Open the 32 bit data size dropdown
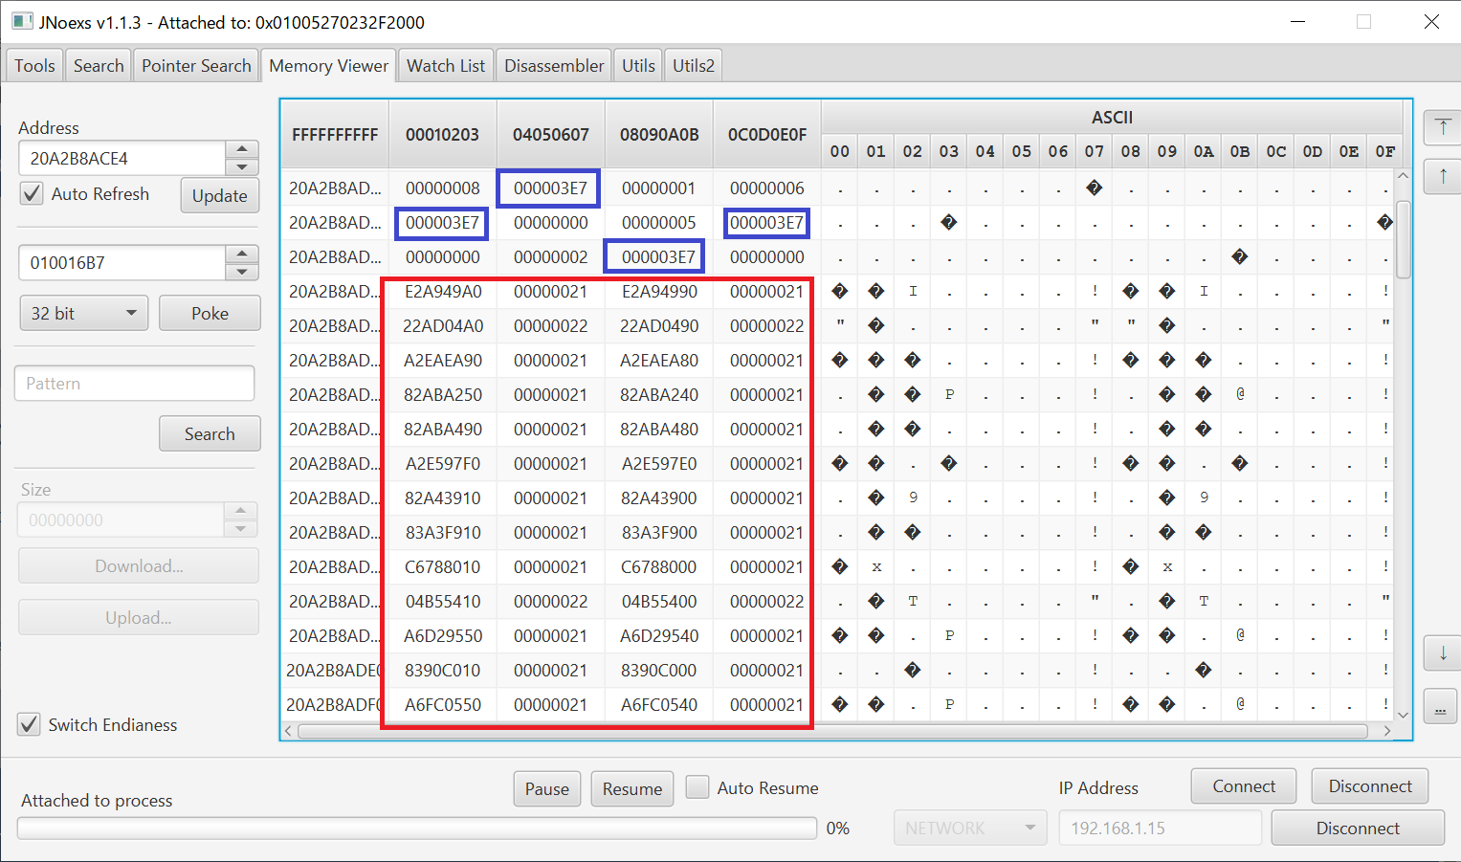Image resolution: width=1461 pixels, height=862 pixels. (84, 313)
